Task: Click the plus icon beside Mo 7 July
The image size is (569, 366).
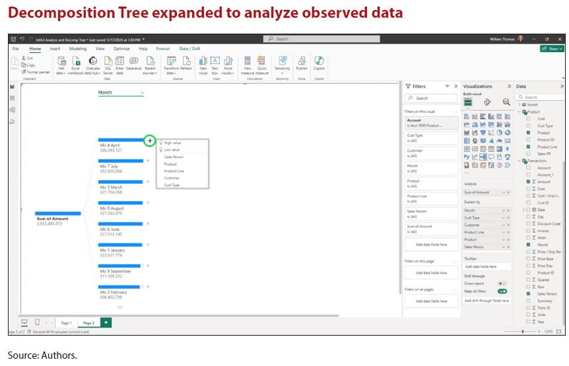Action: pyautogui.click(x=147, y=160)
